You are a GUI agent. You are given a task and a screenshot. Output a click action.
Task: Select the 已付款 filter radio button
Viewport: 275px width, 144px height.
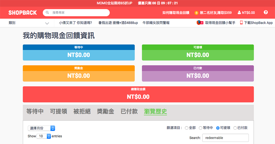[x=235, y=128]
